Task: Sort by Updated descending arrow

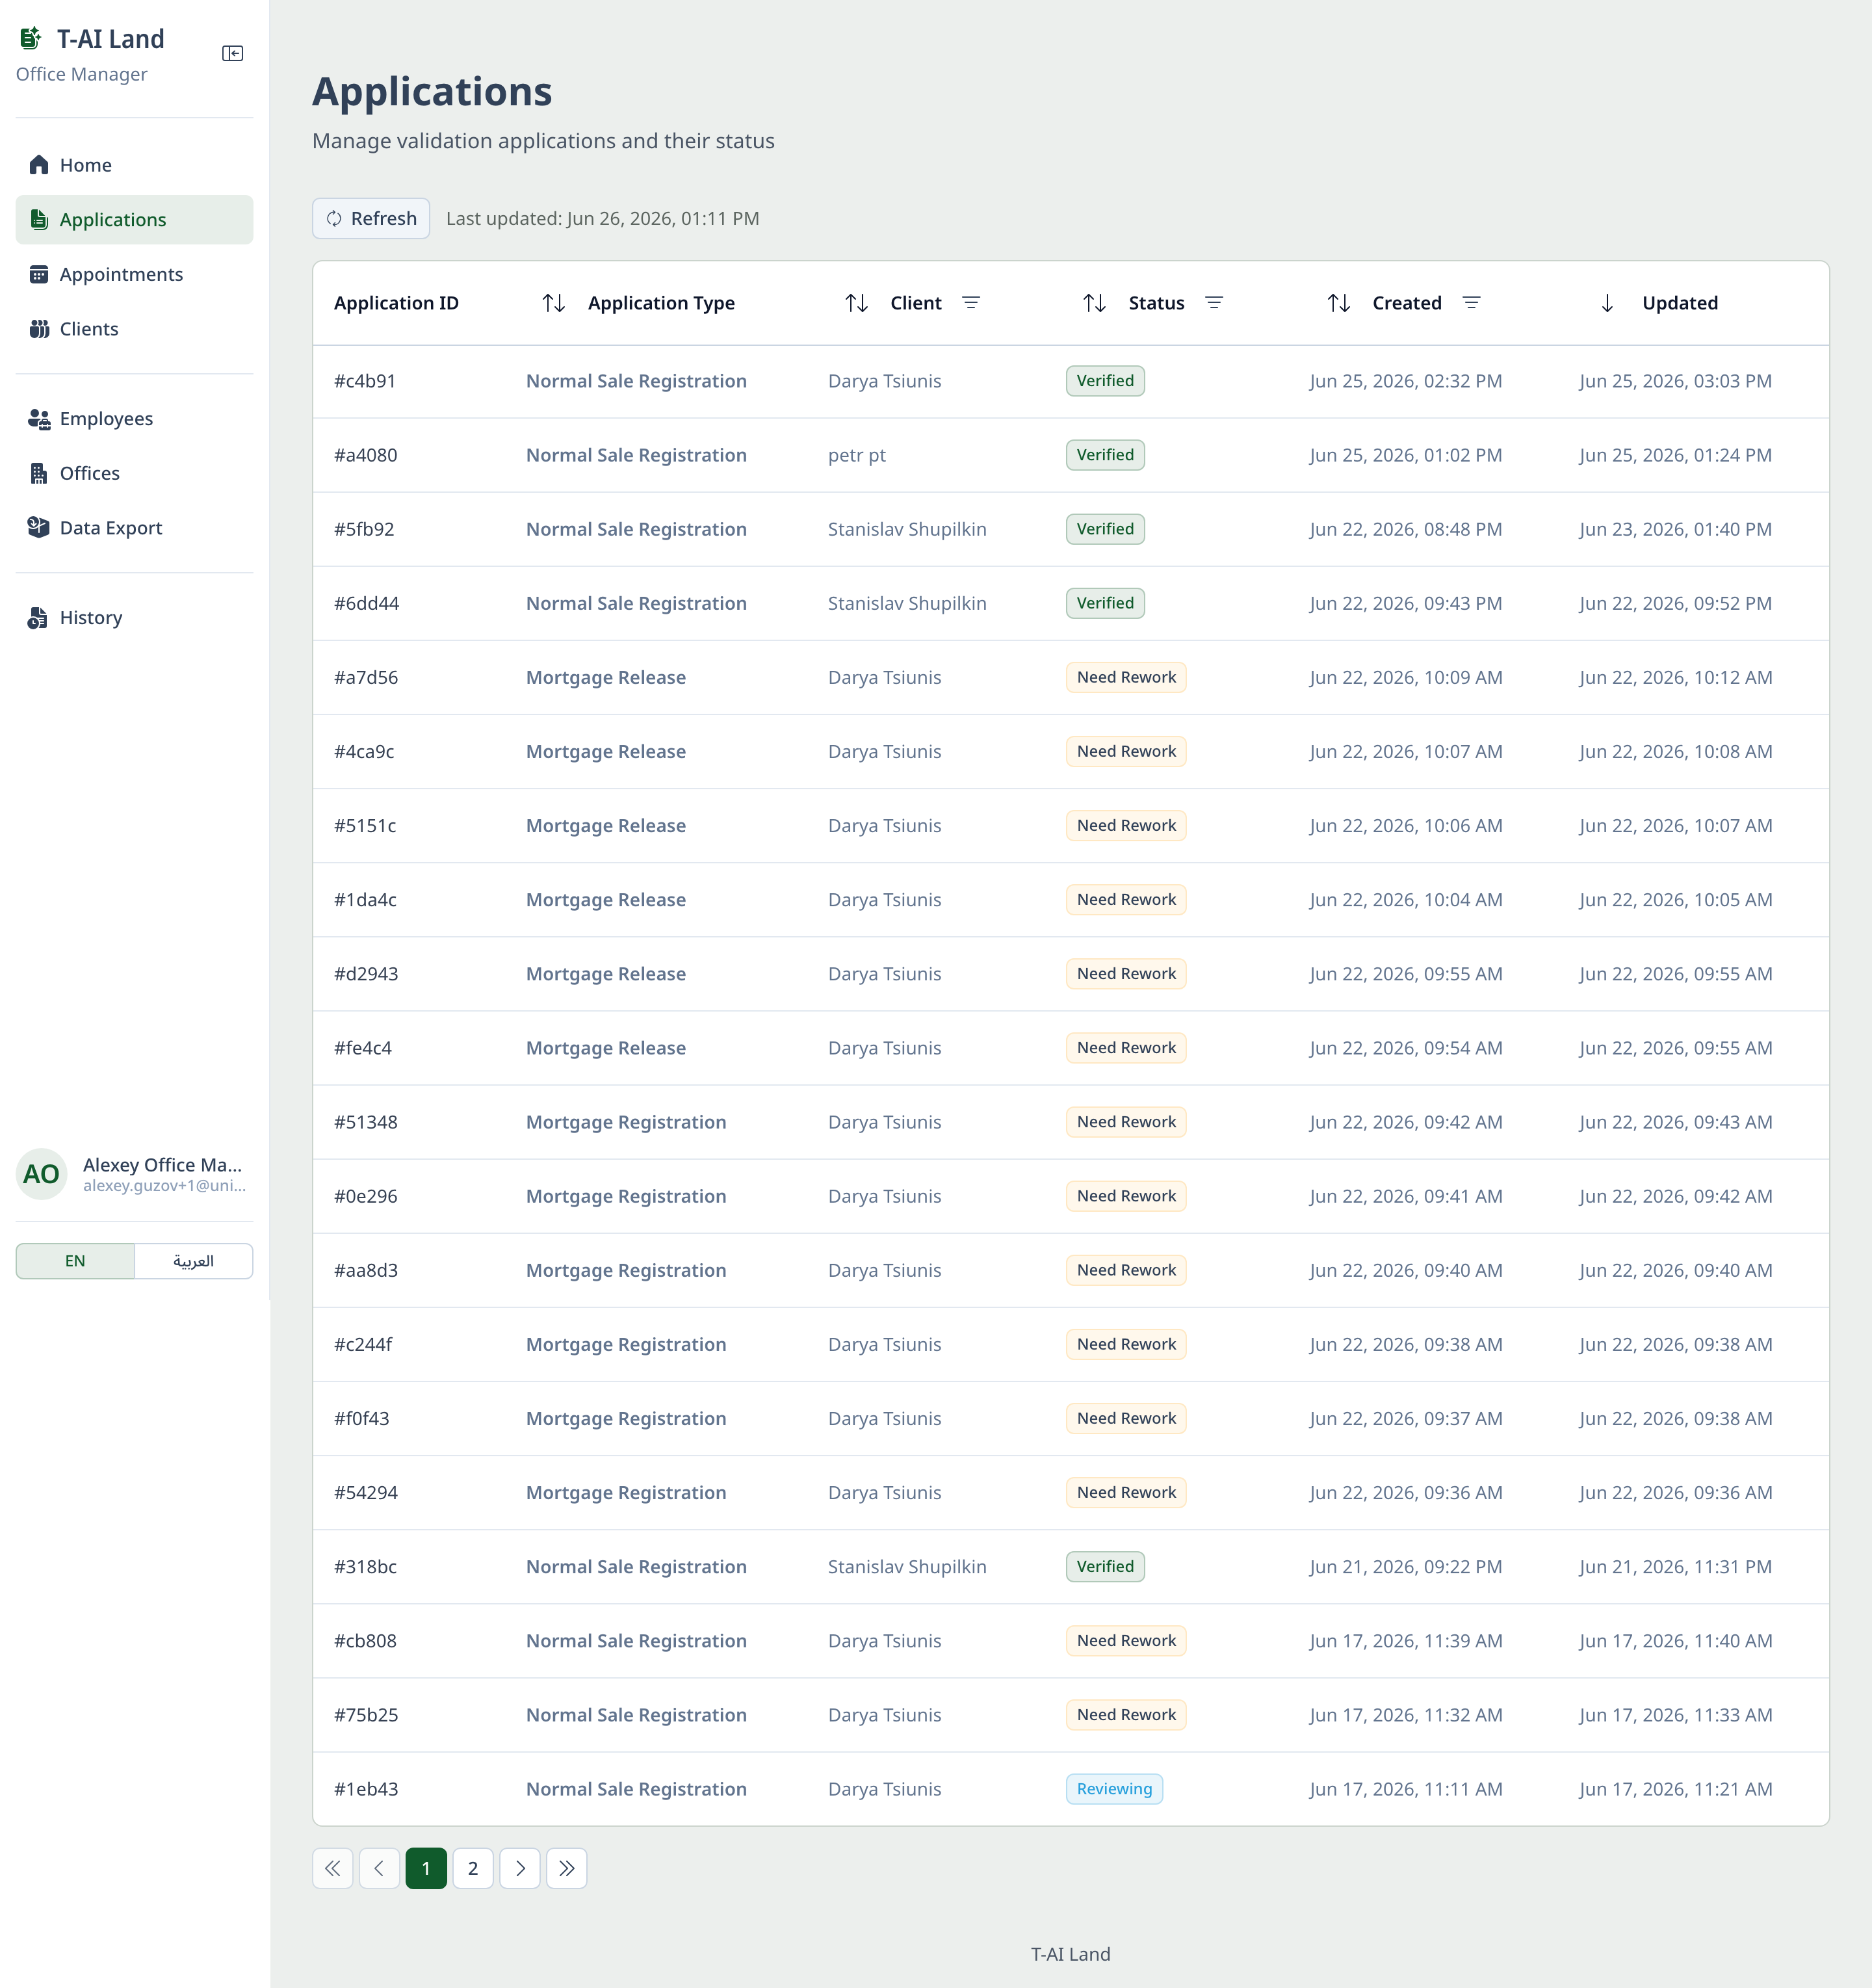Action: click(x=1607, y=303)
